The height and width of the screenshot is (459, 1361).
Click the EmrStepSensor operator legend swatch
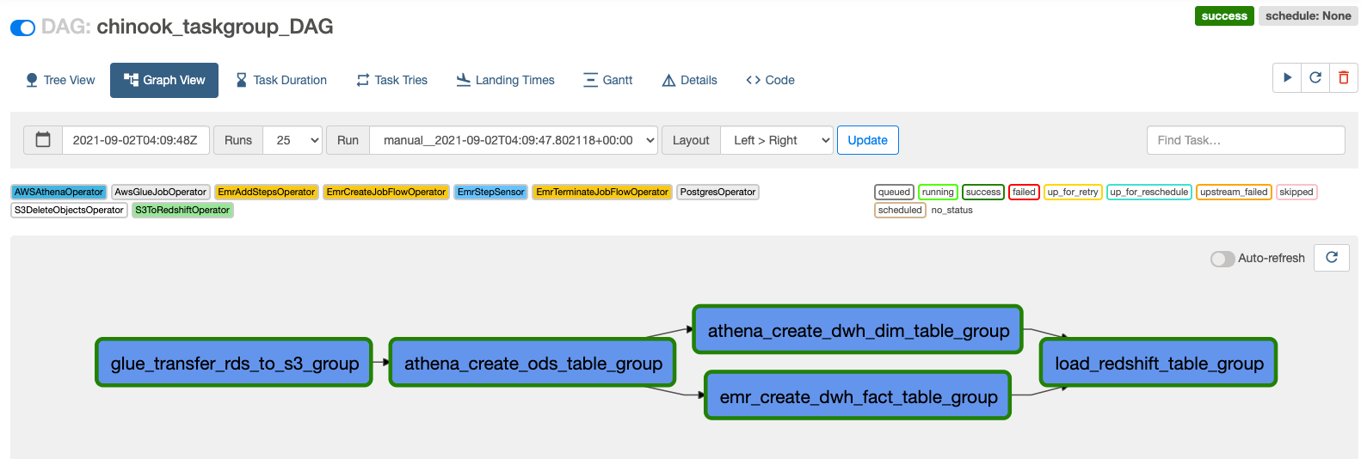point(490,192)
